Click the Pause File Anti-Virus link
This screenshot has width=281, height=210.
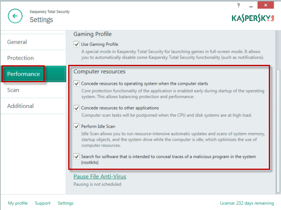pyautogui.click(x=100, y=176)
